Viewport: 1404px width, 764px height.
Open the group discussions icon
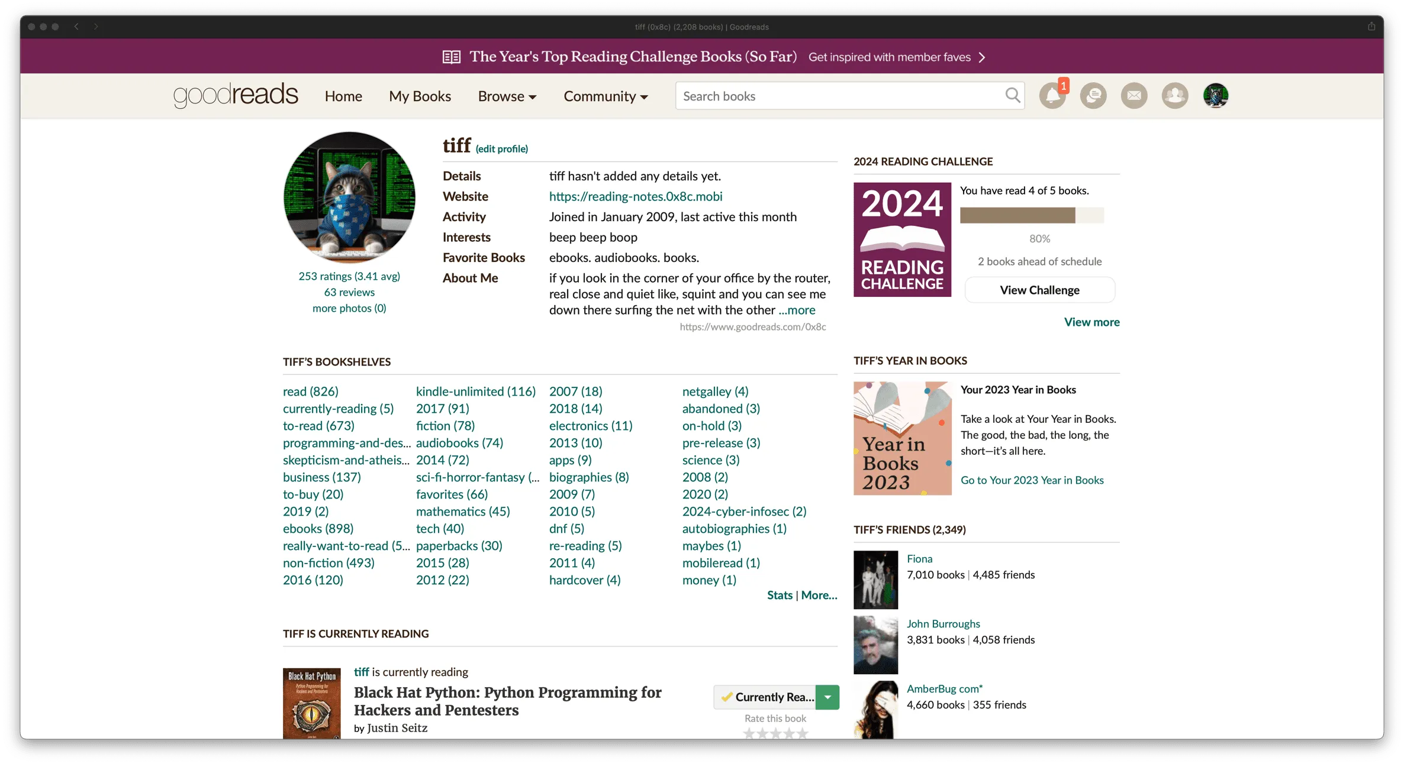1093,95
